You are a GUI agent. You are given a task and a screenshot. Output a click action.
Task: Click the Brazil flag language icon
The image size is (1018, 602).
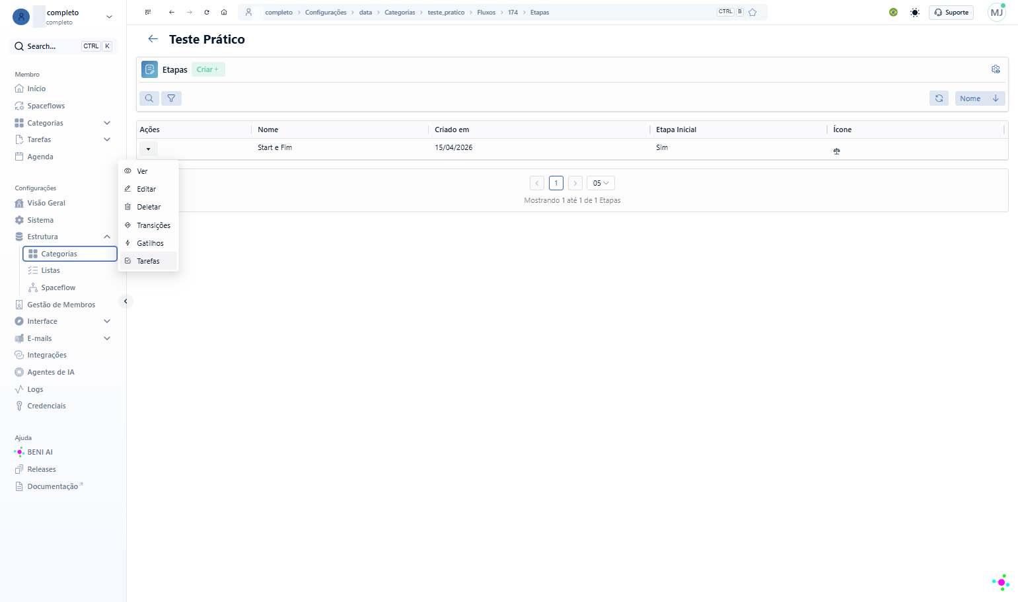[x=893, y=12]
